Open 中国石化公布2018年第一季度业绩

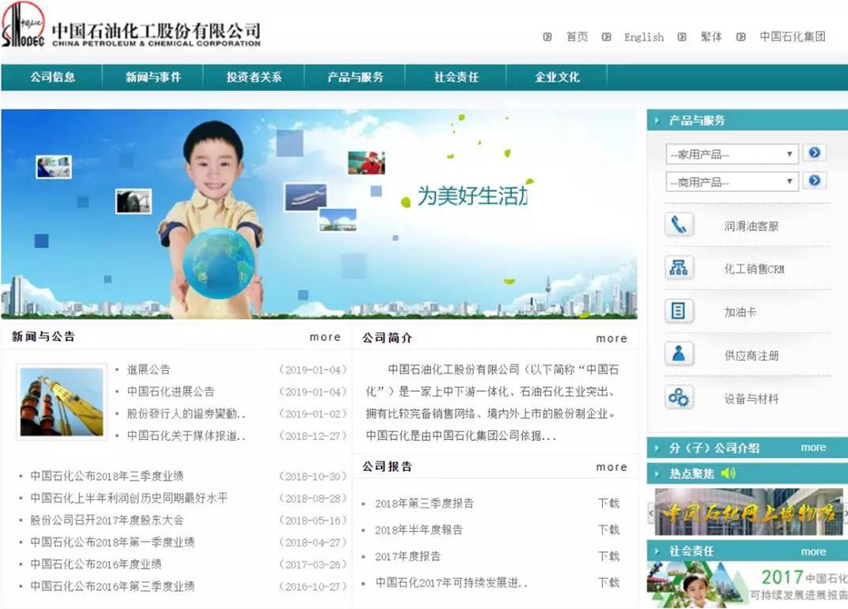(113, 542)
